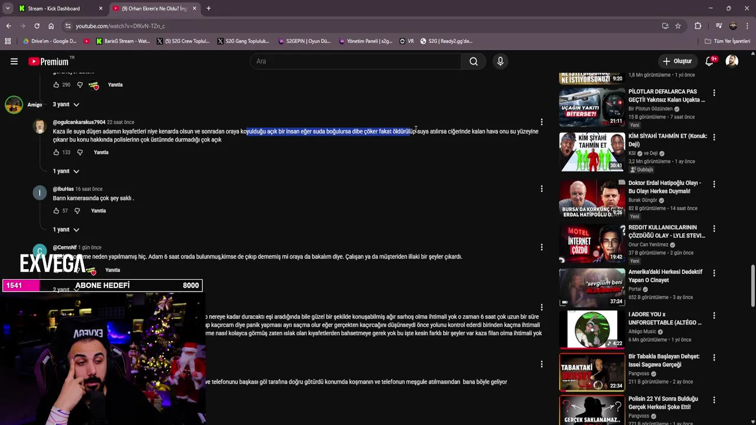Image resolution: width=756 pixels, height=425 pixels.
Task: Open KİM SİYAHİ TAHMİN ET thumbnail
Action: (592, 152)
